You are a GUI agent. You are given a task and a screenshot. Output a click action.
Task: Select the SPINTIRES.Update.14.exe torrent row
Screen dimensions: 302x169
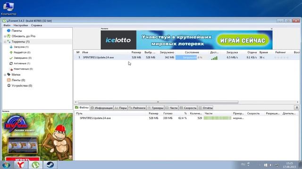tap(186, 57)
